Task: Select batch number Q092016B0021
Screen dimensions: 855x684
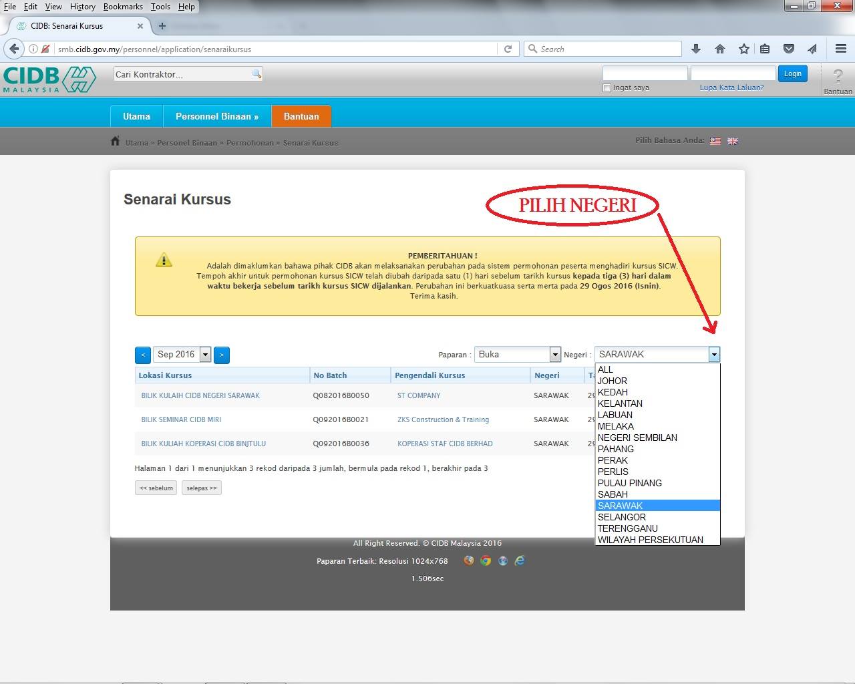Action: [x=341, y=419]
